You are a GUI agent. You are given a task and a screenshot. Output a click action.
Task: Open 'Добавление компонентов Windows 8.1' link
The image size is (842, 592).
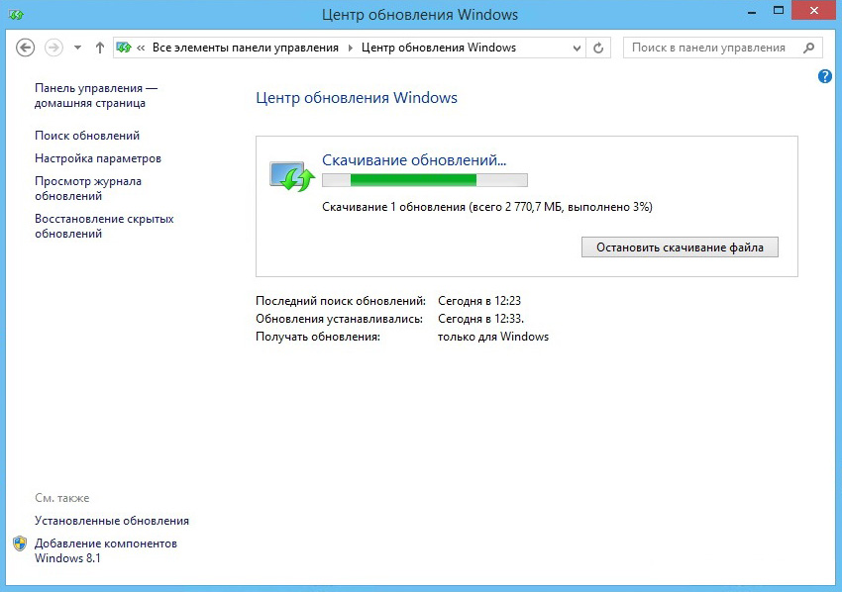click(106, 550)
